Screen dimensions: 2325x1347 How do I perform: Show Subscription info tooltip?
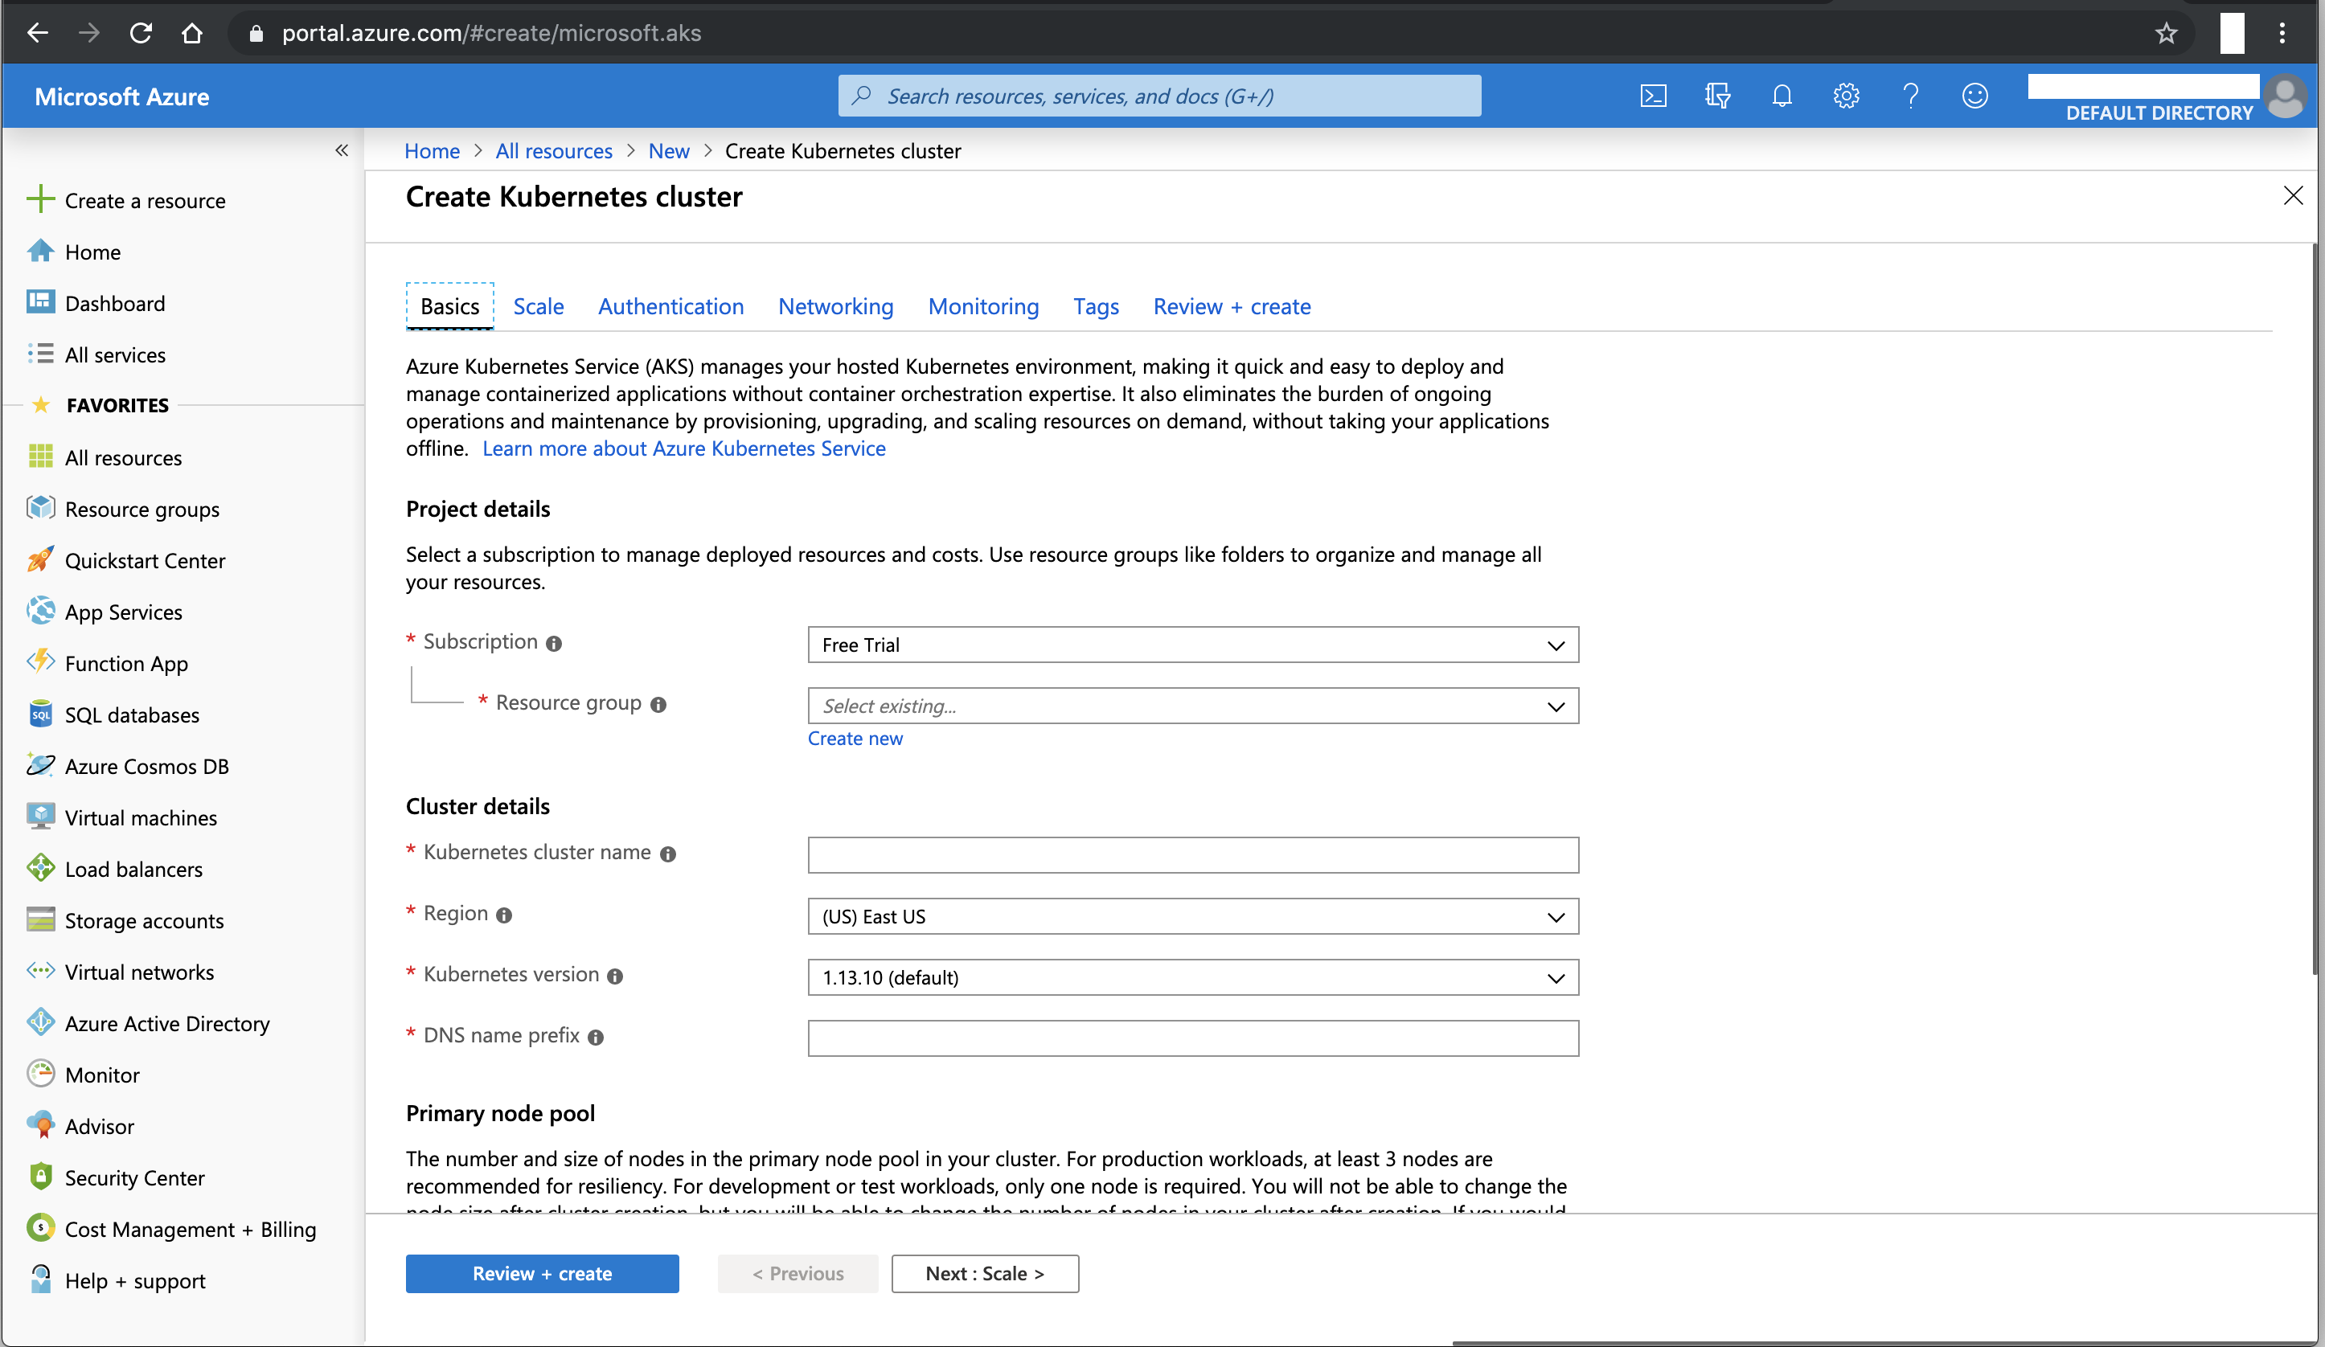[x=554, y=643]
